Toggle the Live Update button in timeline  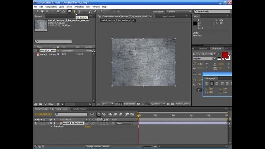(99, 114)
